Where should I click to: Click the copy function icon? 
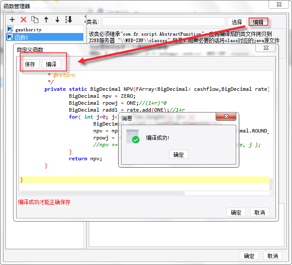(35, 20)
